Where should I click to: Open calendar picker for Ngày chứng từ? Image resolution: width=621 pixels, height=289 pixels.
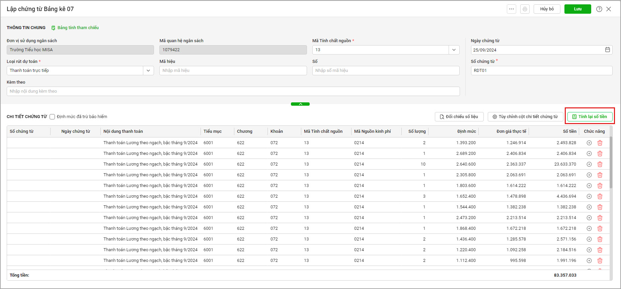[x=607, y=50]
